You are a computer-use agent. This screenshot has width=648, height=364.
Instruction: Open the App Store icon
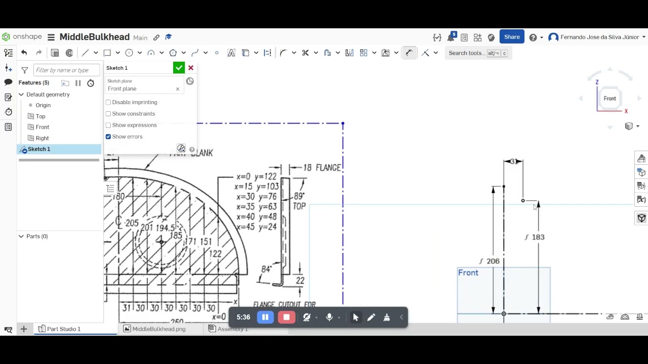tap(477, 37)
